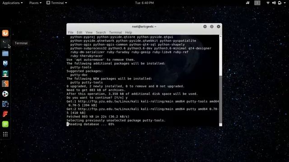Open the Applications menu

[x=13, y=3]
